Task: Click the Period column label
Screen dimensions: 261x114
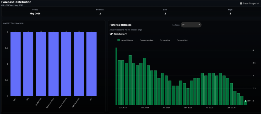Action: pyautogui.click(x=35, y=10)
